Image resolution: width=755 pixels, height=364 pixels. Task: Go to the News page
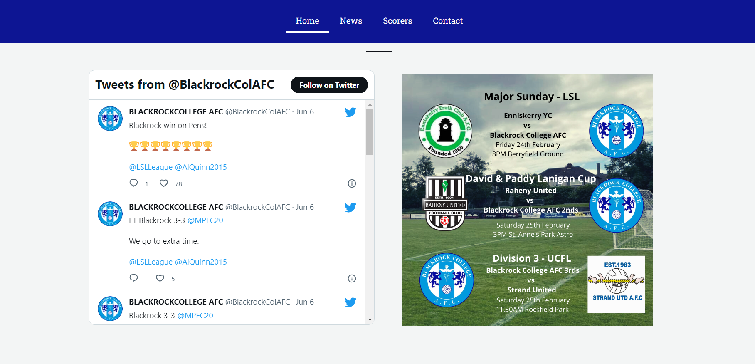point(351,21)
